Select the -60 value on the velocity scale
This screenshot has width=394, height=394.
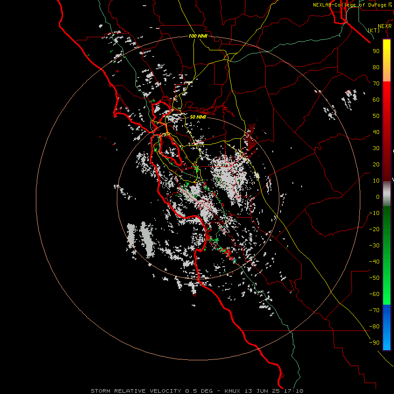coord(374,294)
